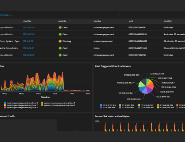Click the yellow Warning severity icon
The width and height of the screenshot is (185, 142).
(x=60, y=41)
